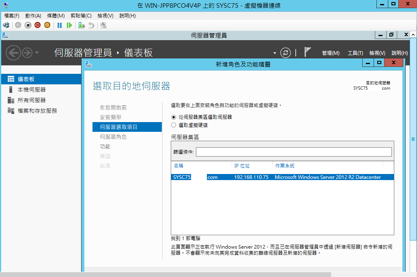Image resolution: width=417 pixels, height=277 pixels.
Task: Open the 說明(H) menu in Server Manager
Action: click(400, 53)
